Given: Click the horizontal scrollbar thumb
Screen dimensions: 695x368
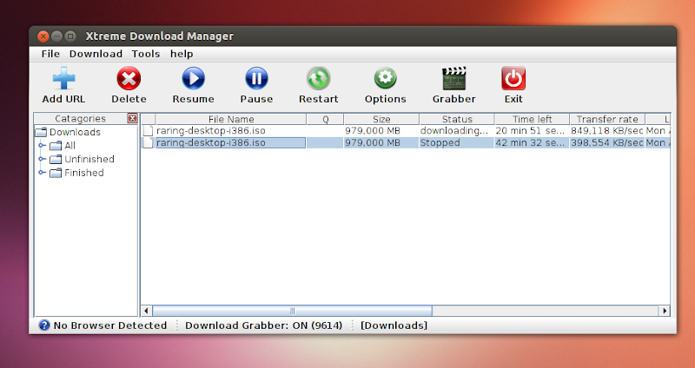Looking at the screenshot, I should point(292,311).
